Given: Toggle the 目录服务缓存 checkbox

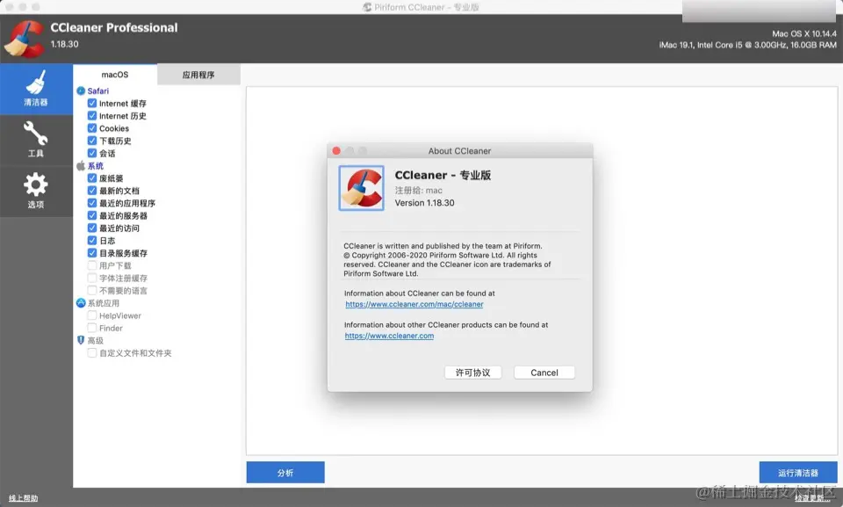Looking at the screenshot, I should click(x=92, y=253).
